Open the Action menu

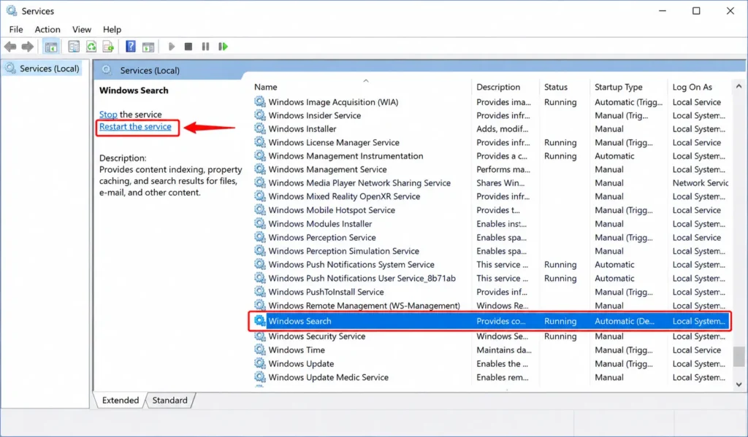[x=47, y=29]
